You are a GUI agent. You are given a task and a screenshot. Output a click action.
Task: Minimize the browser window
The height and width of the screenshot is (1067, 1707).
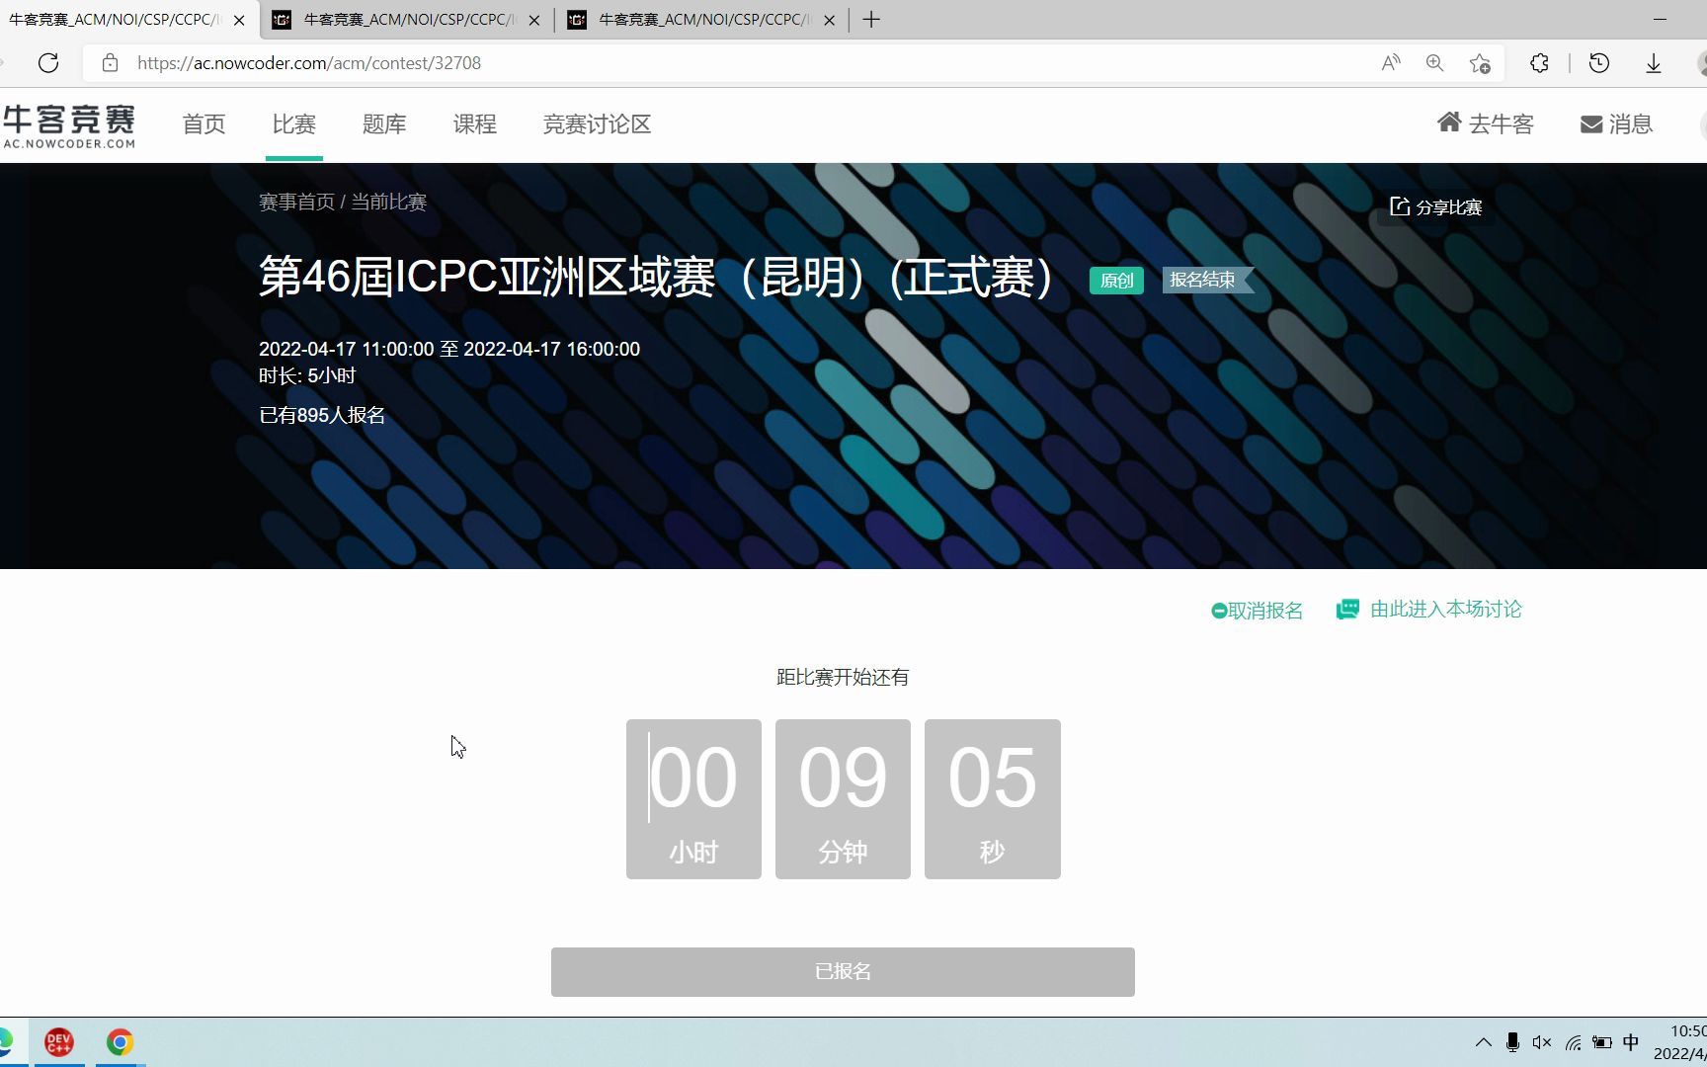1660,20
